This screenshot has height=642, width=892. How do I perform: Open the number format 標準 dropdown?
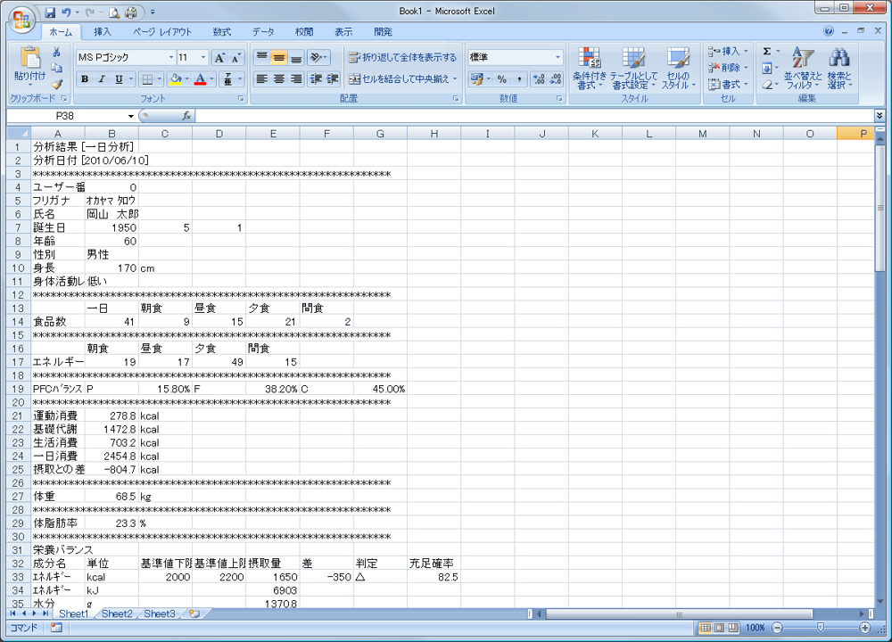point(557,57)
